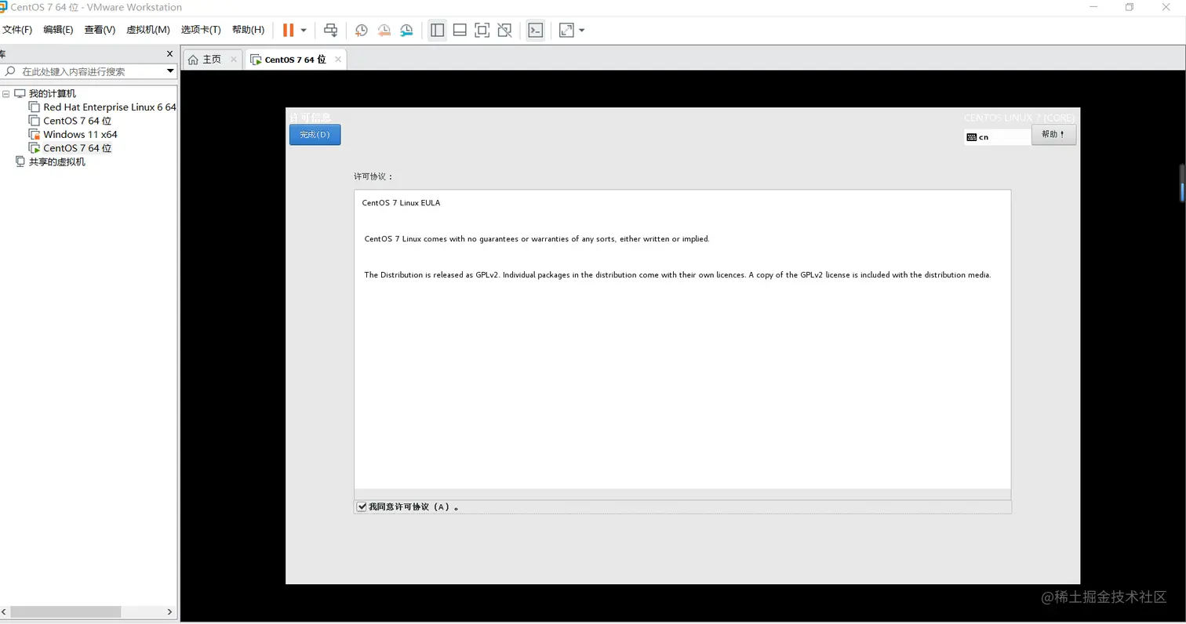This screenshot has width=1186, height=624.
Task: Restore down the VMware window
Action: (1130, 7)
